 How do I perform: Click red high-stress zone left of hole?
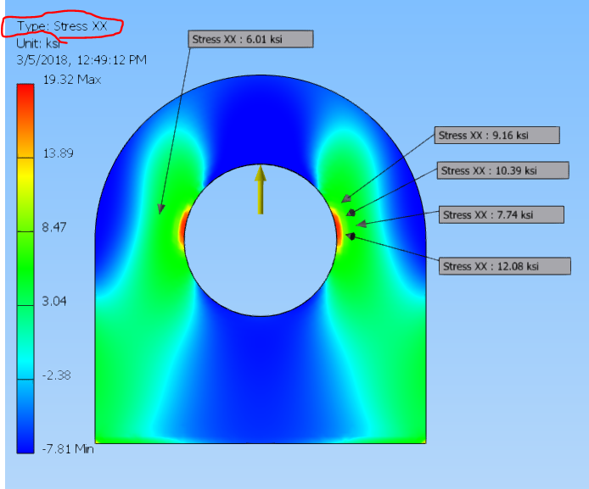[x=183, y=228]
